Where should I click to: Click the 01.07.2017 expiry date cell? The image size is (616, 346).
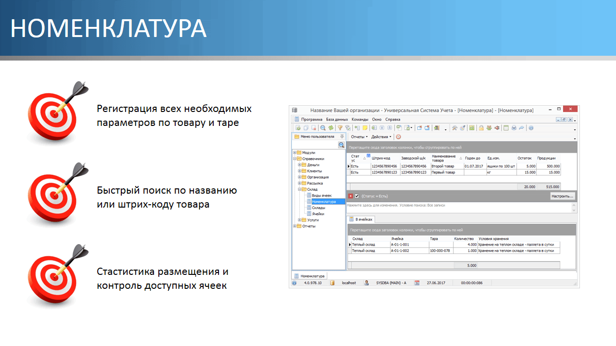click(475, 166)
